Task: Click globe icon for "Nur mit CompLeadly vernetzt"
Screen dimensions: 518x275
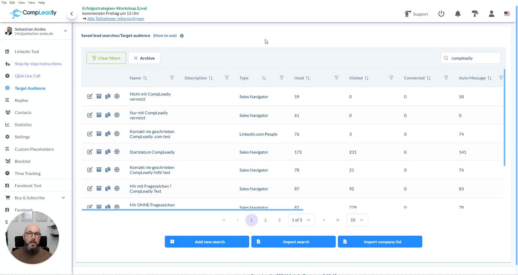Action: pyautogui.click(x=117, y=115)
